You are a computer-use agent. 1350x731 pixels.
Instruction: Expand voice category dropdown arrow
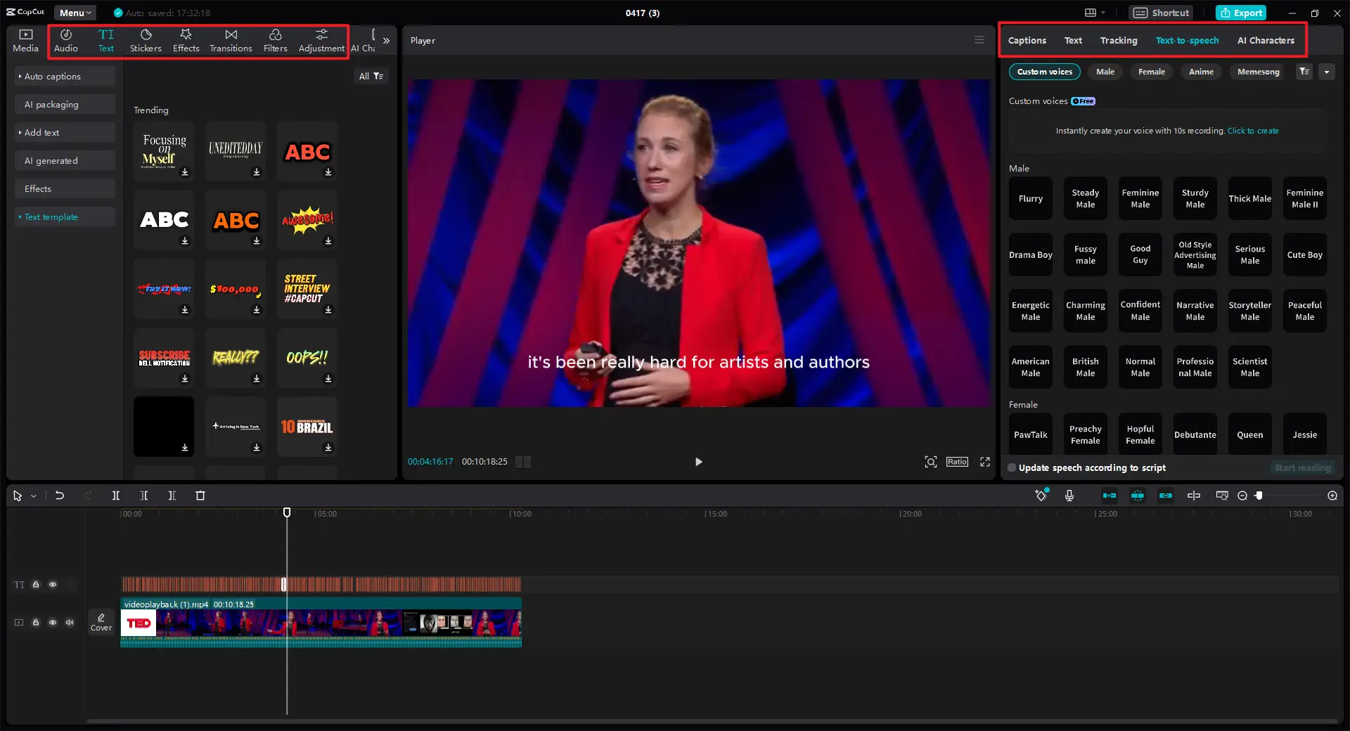coord(1327,72)
